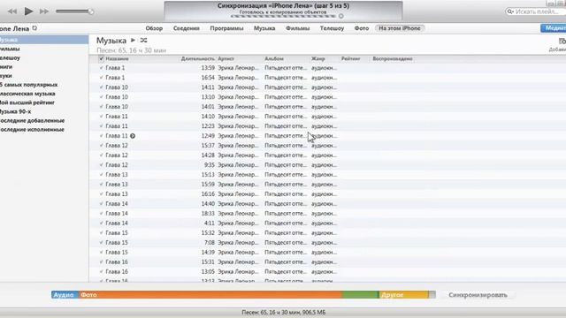The image size is (566, 318).
Task: Select the Глава 16 row with duration 15:31
Action: pyautogui.click(x=327, y=262)
